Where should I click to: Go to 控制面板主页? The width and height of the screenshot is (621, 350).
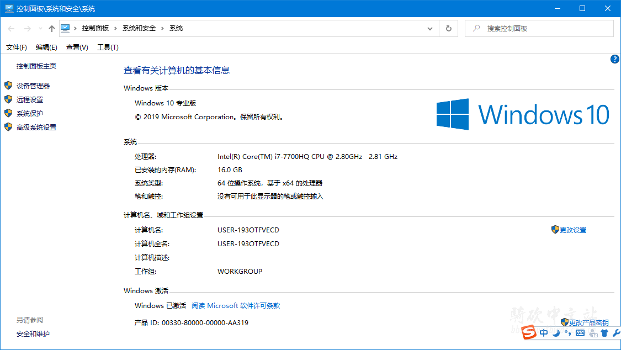pos(36,66)
